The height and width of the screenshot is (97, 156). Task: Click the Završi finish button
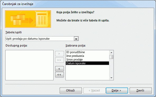(141, 90)
